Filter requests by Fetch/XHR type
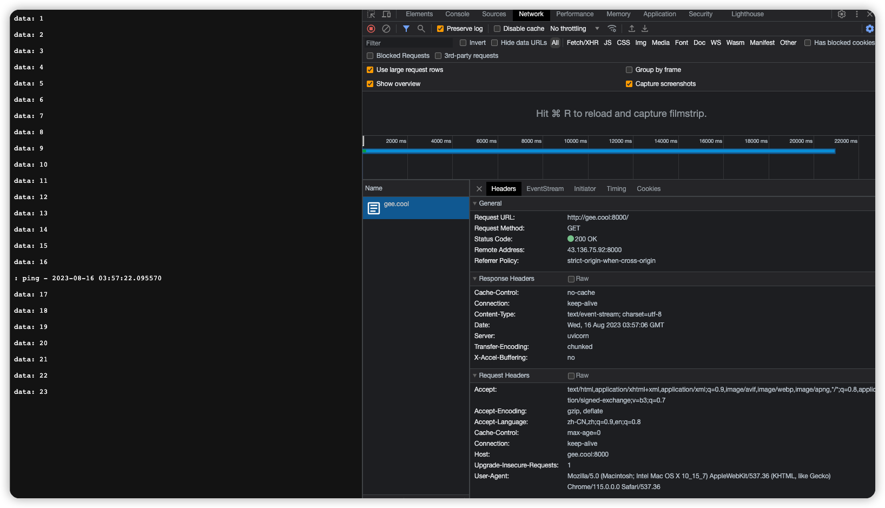This screenshot has height=508, width=885. 582,43
